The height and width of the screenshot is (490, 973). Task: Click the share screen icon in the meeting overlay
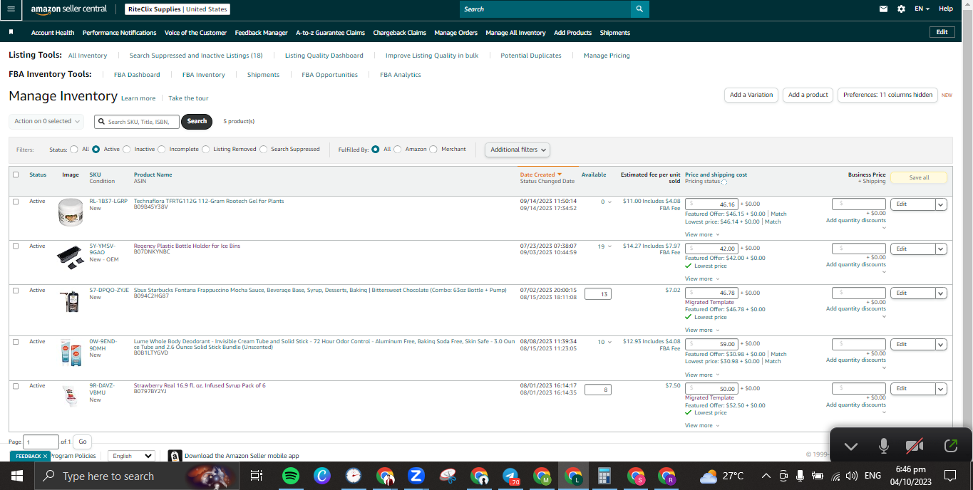(x=950, y=446)
